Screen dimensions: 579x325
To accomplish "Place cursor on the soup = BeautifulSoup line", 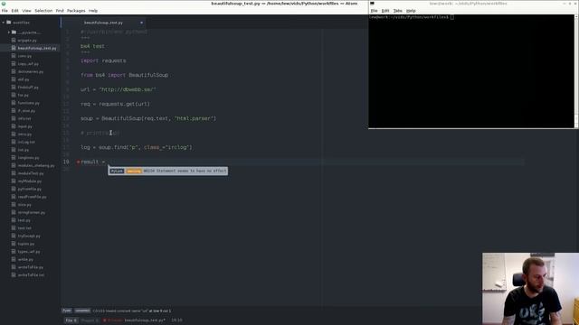I will [148, 118].
